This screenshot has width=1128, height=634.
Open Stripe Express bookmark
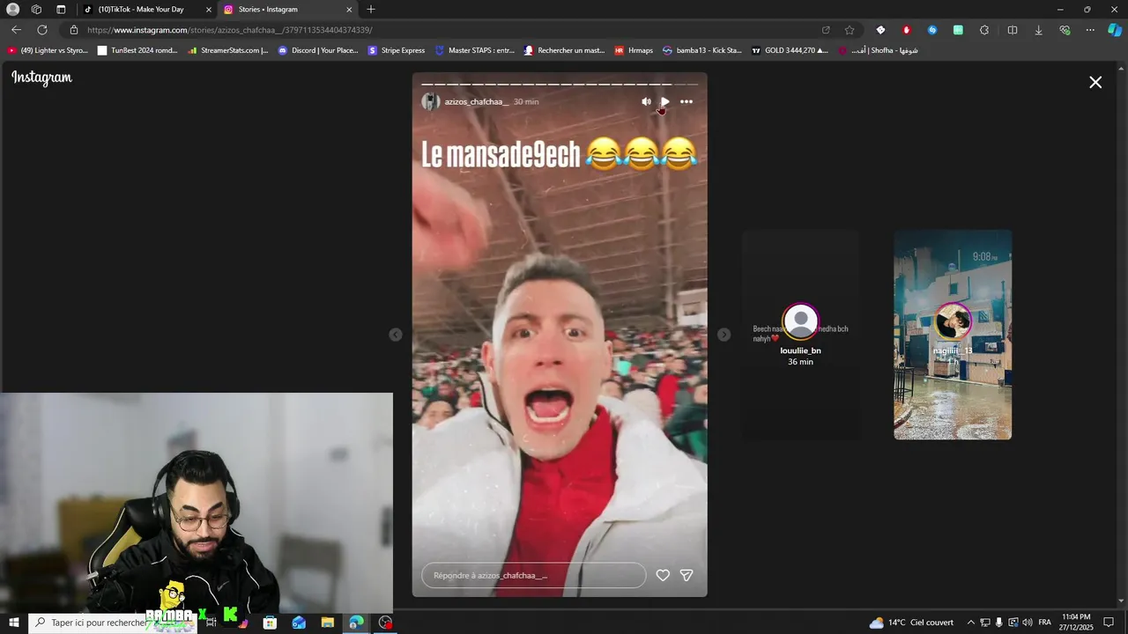(397, 50)
